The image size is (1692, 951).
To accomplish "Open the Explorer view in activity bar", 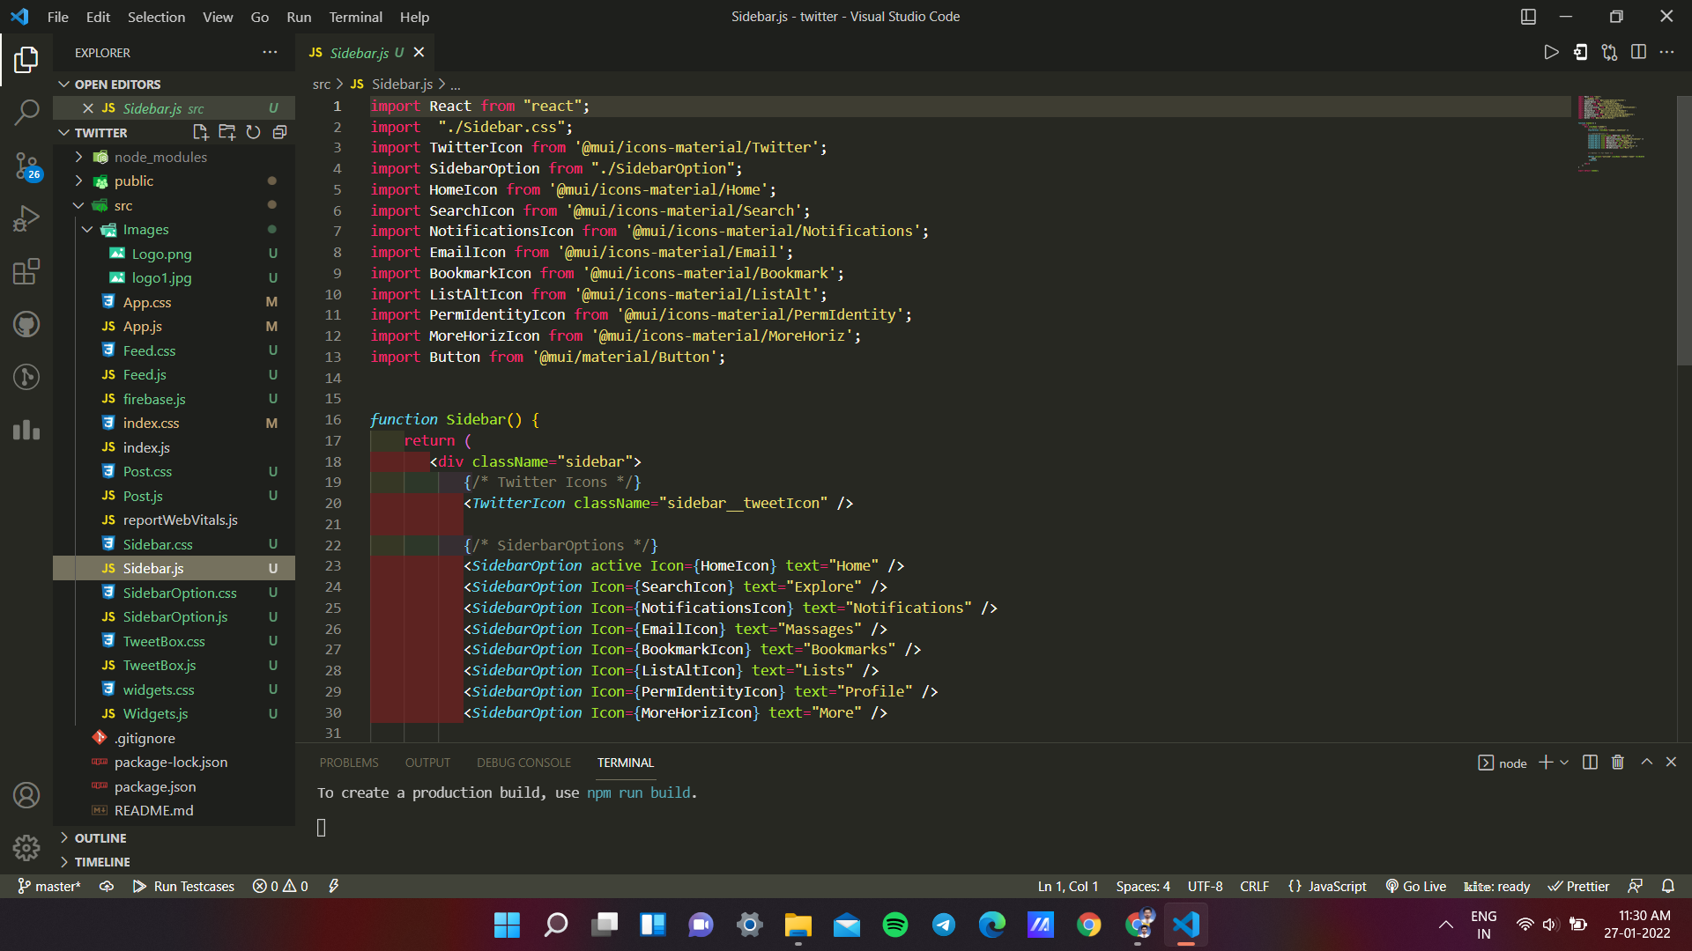I will click(26, 60).
